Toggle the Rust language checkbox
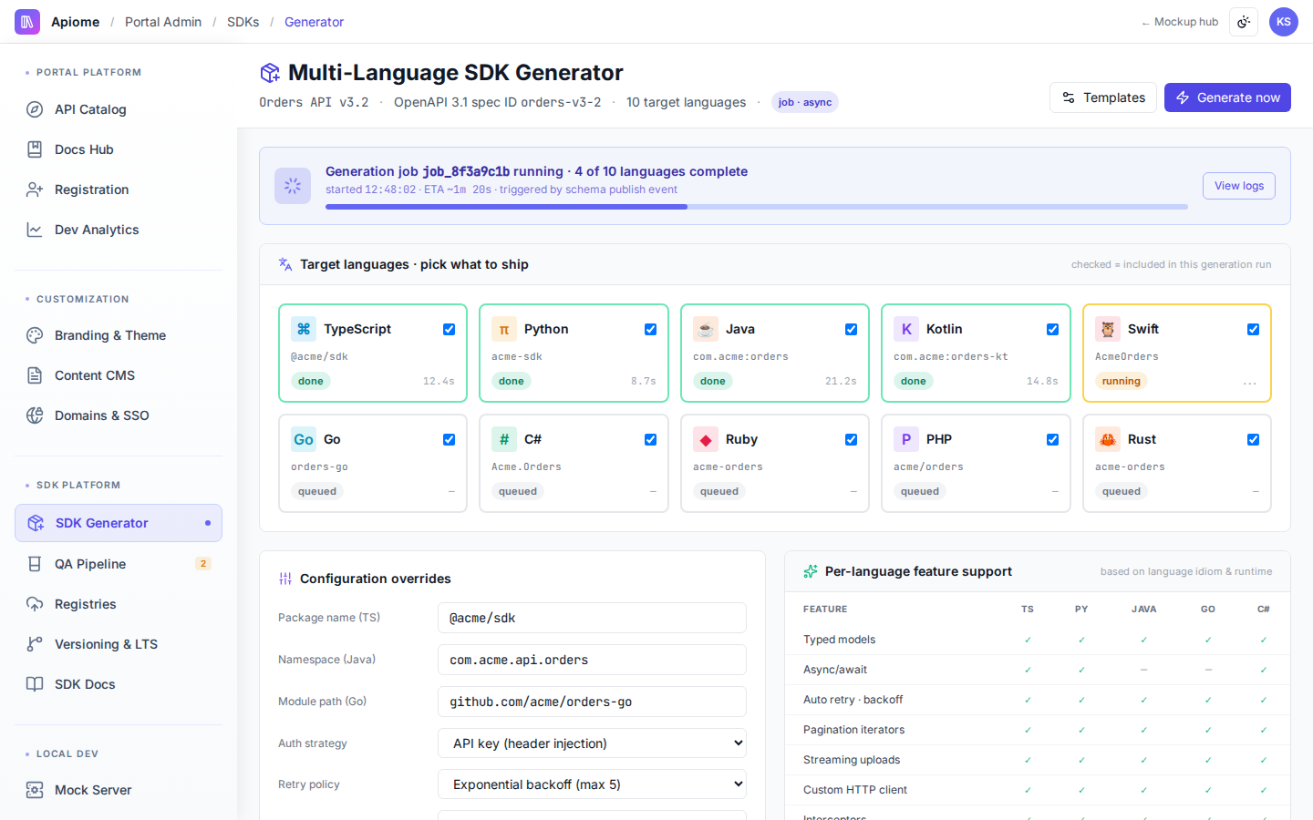Image resolution: width=1313 pixels, height=820 pixels. [x=1254, y=439]
